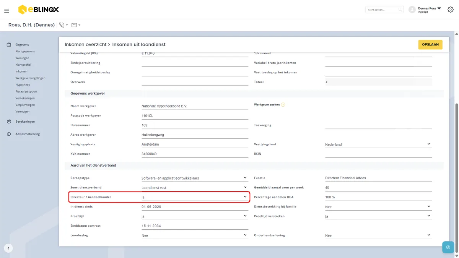Open the Directeur / Aandeelhouder dropdown
The image size is (459, 258).
pyautogui.click(x=195, y=197)
